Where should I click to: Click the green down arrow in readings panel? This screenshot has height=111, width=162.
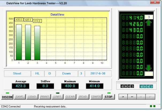tap(148, 68)
